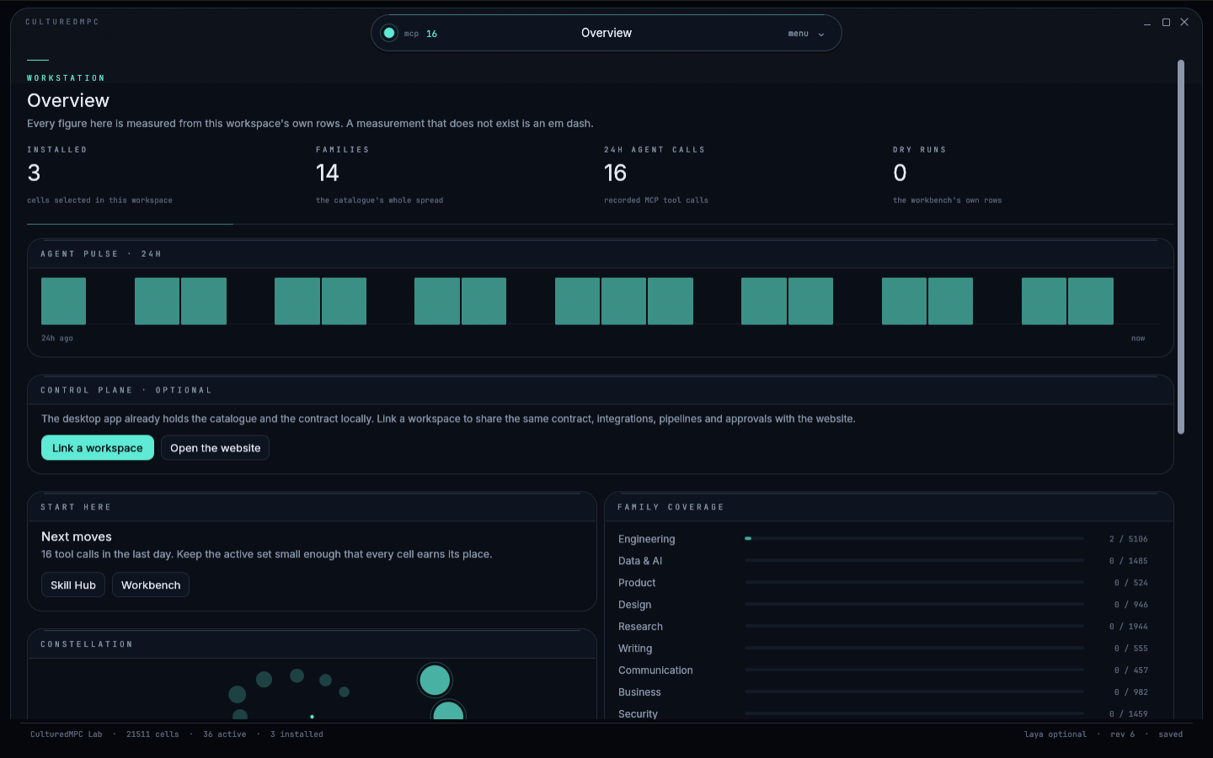Click the 'now' label under Agent Pulse
The image size is (1213, 758).
point(1138,339)
